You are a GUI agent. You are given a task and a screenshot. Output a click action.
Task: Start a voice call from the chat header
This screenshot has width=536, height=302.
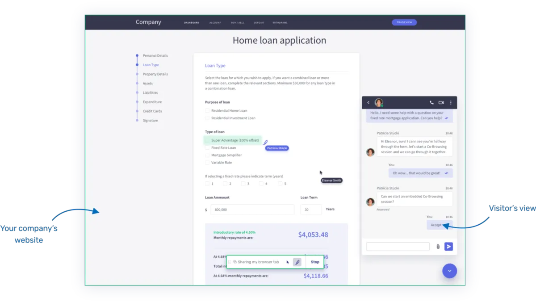pyautogui.click(x=431, y=102)
